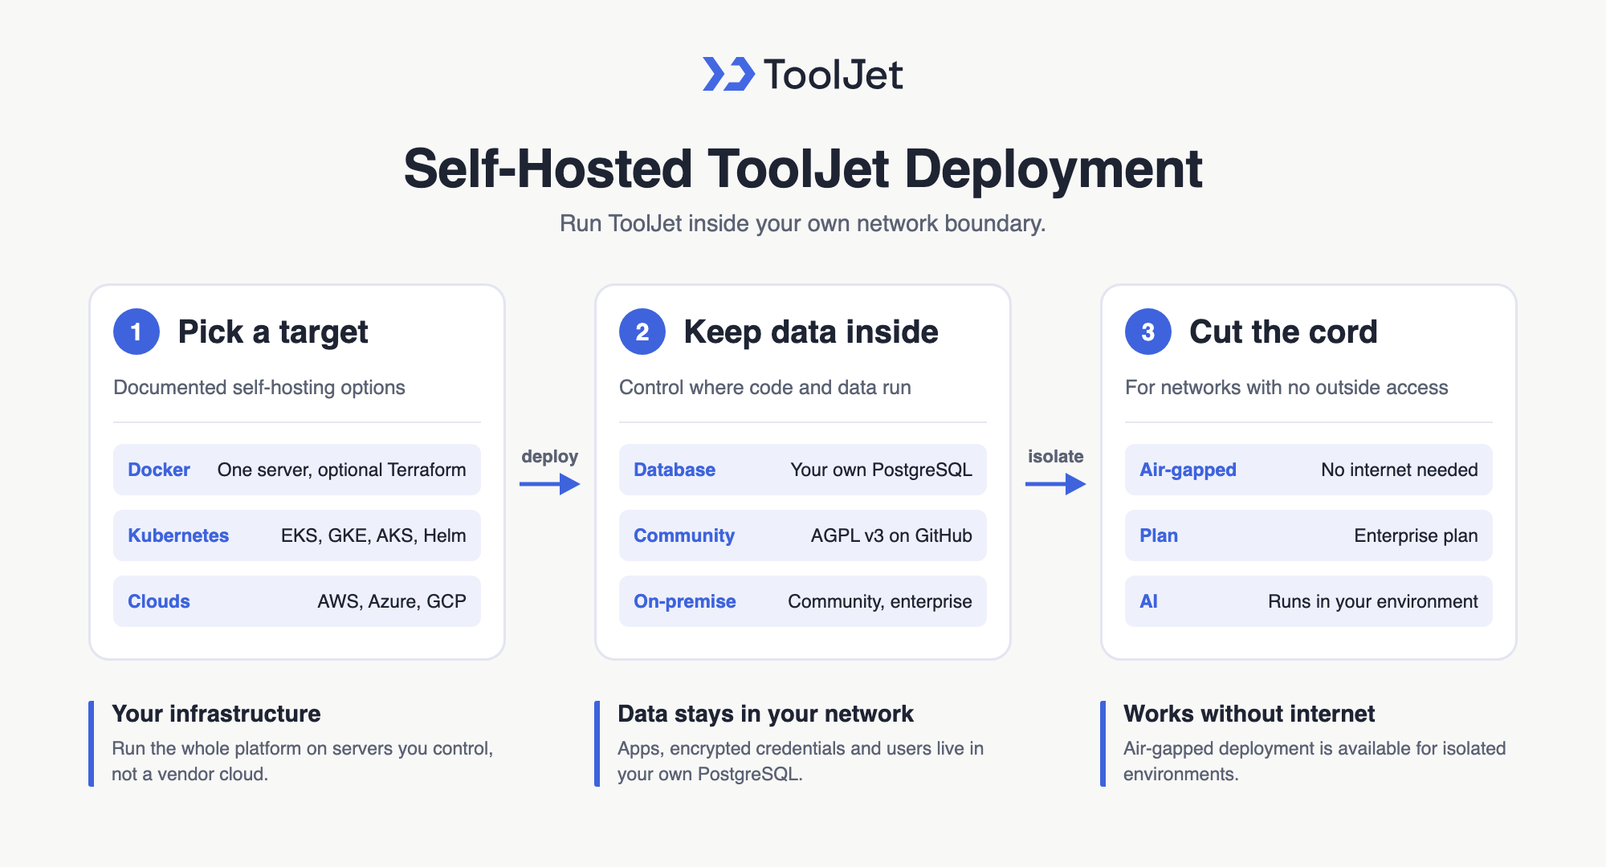This screenshot has width=1606, height=867.
Task: Click the Database row with Your own PostgreSQL
Action: click(803, 470)
